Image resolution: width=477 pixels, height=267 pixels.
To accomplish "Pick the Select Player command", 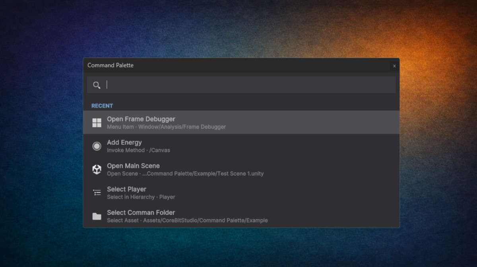I will click(126, 189).
